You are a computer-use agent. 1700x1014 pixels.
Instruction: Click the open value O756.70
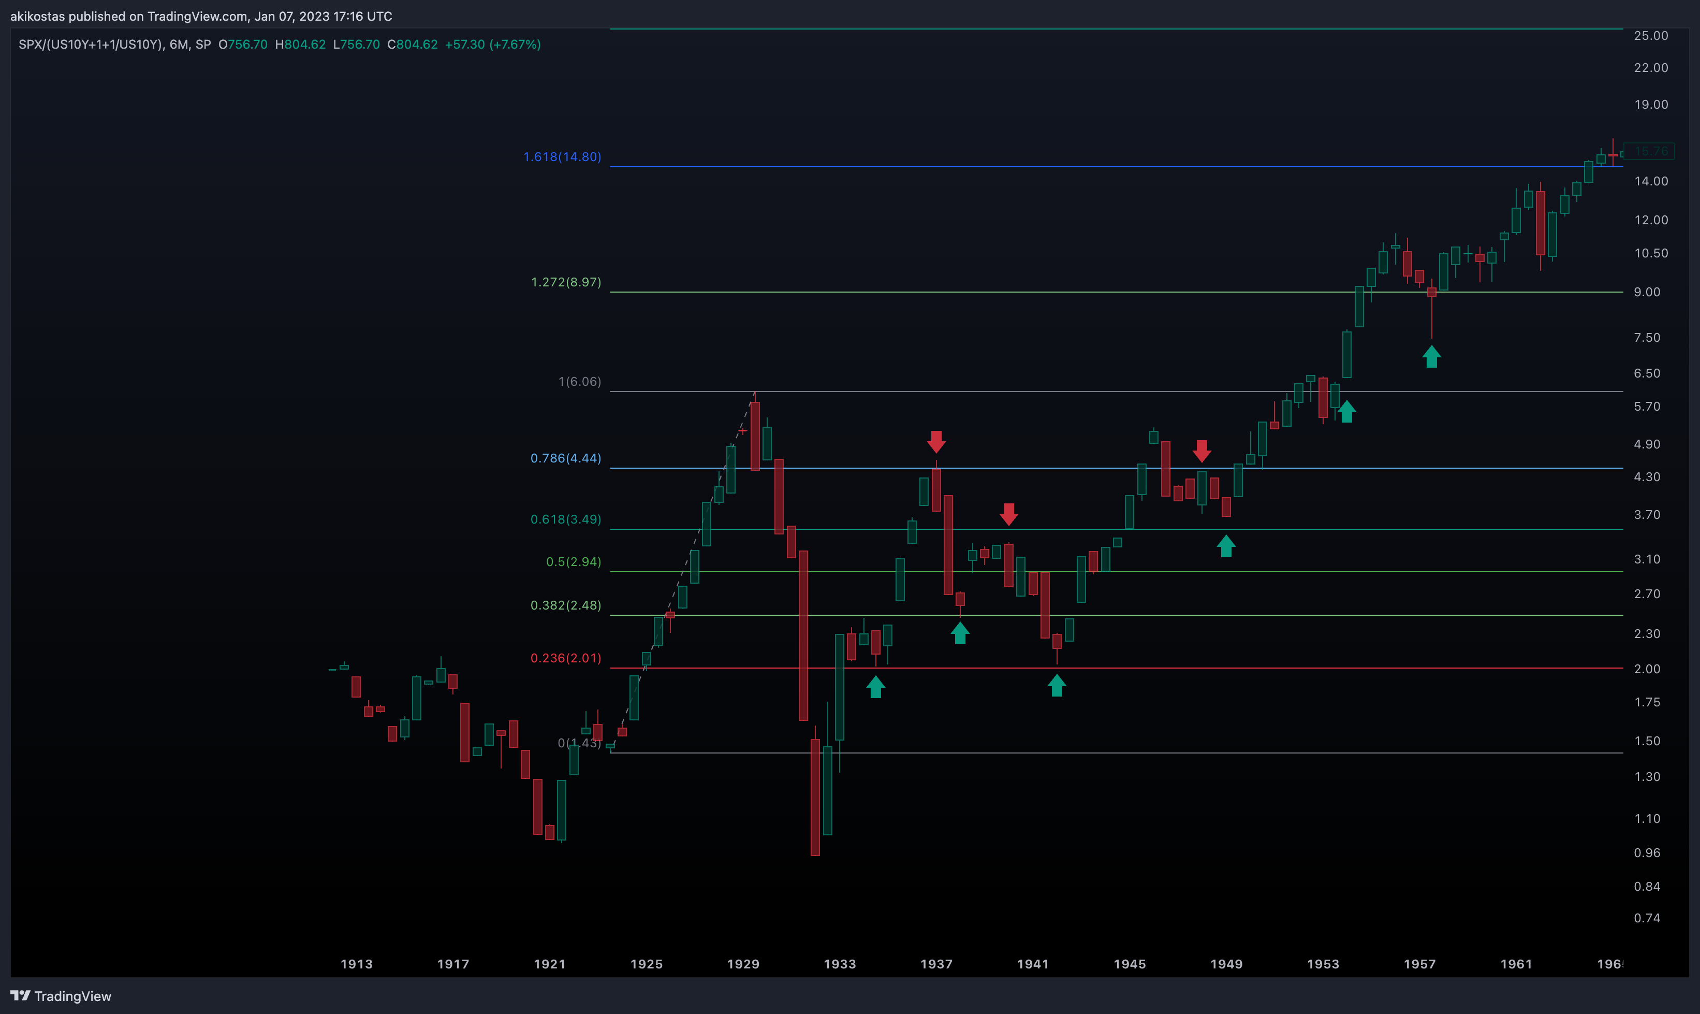(x=243, y=45)
